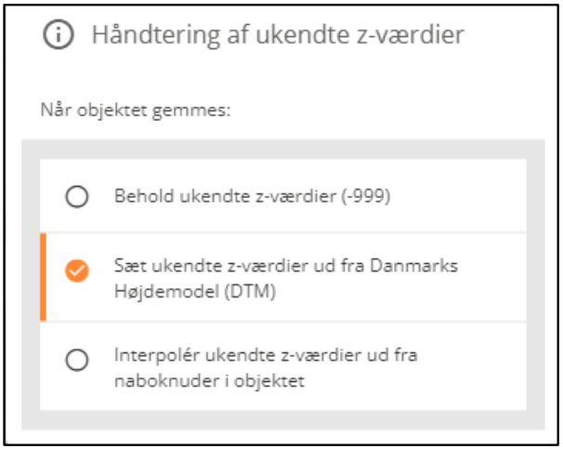Screen dimensions: 563x449
Task: Click the 'Håndtering af ukendte z-værdier' heading
Action: pyautogui.click(x=278, y=37)
